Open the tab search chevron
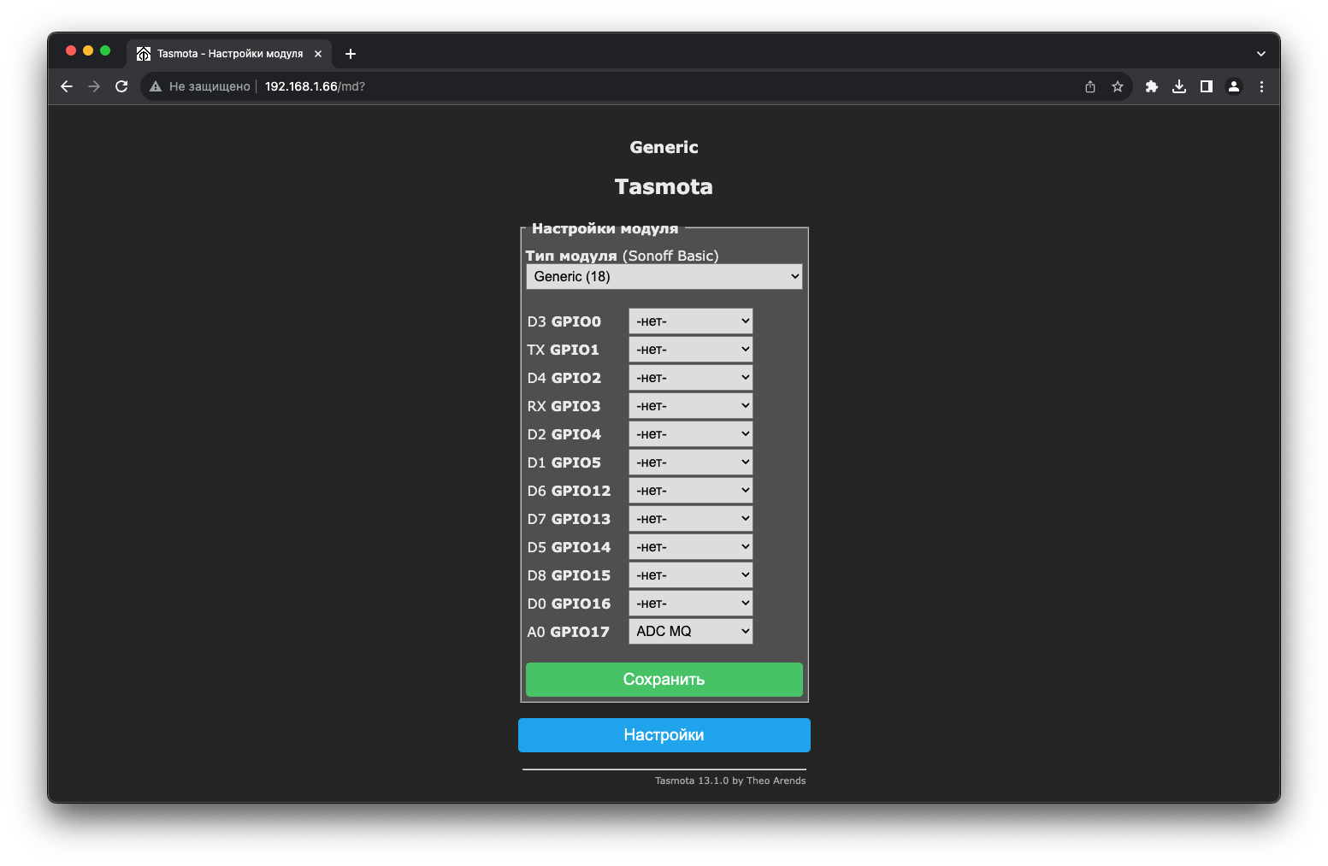The image size is (1328, 866). point(1260,54)
